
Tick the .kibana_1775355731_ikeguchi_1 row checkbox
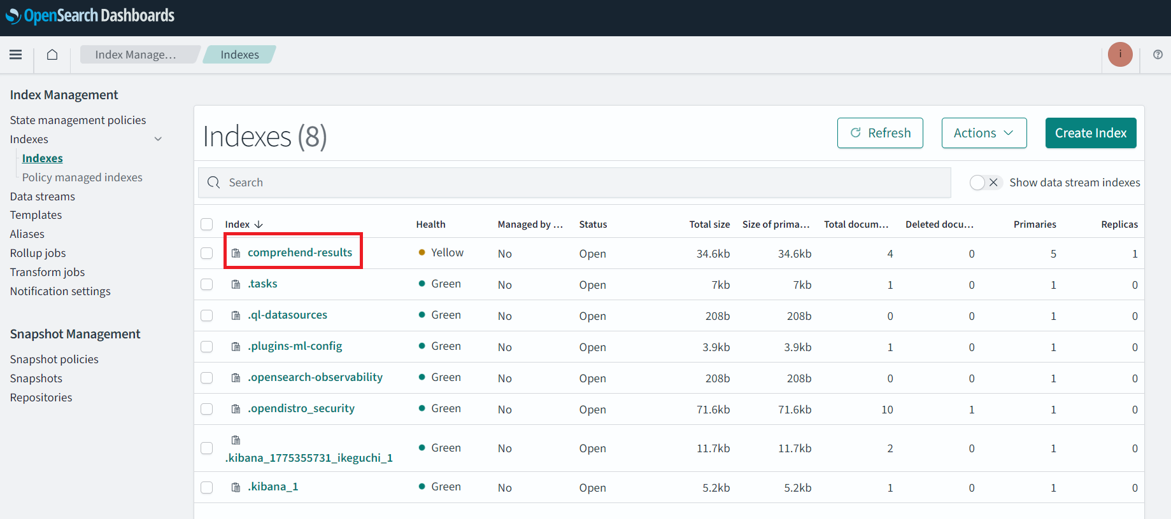point(207,448)
